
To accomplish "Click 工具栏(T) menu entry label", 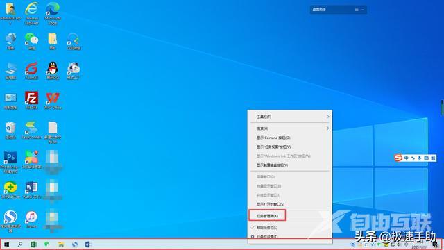I will 264,117.
